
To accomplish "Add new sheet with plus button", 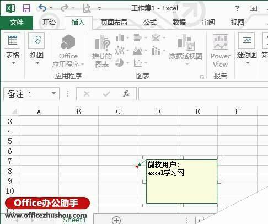I will point(116,220).
